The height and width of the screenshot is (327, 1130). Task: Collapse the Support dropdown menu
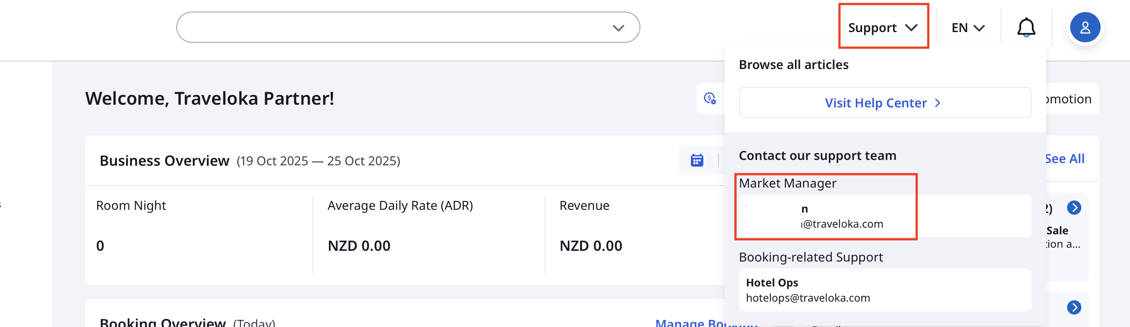click(883, 28)
